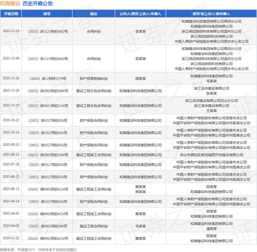Click the 和海建设 title text
This screenshot has width=257, height=252.
[10, 4]
